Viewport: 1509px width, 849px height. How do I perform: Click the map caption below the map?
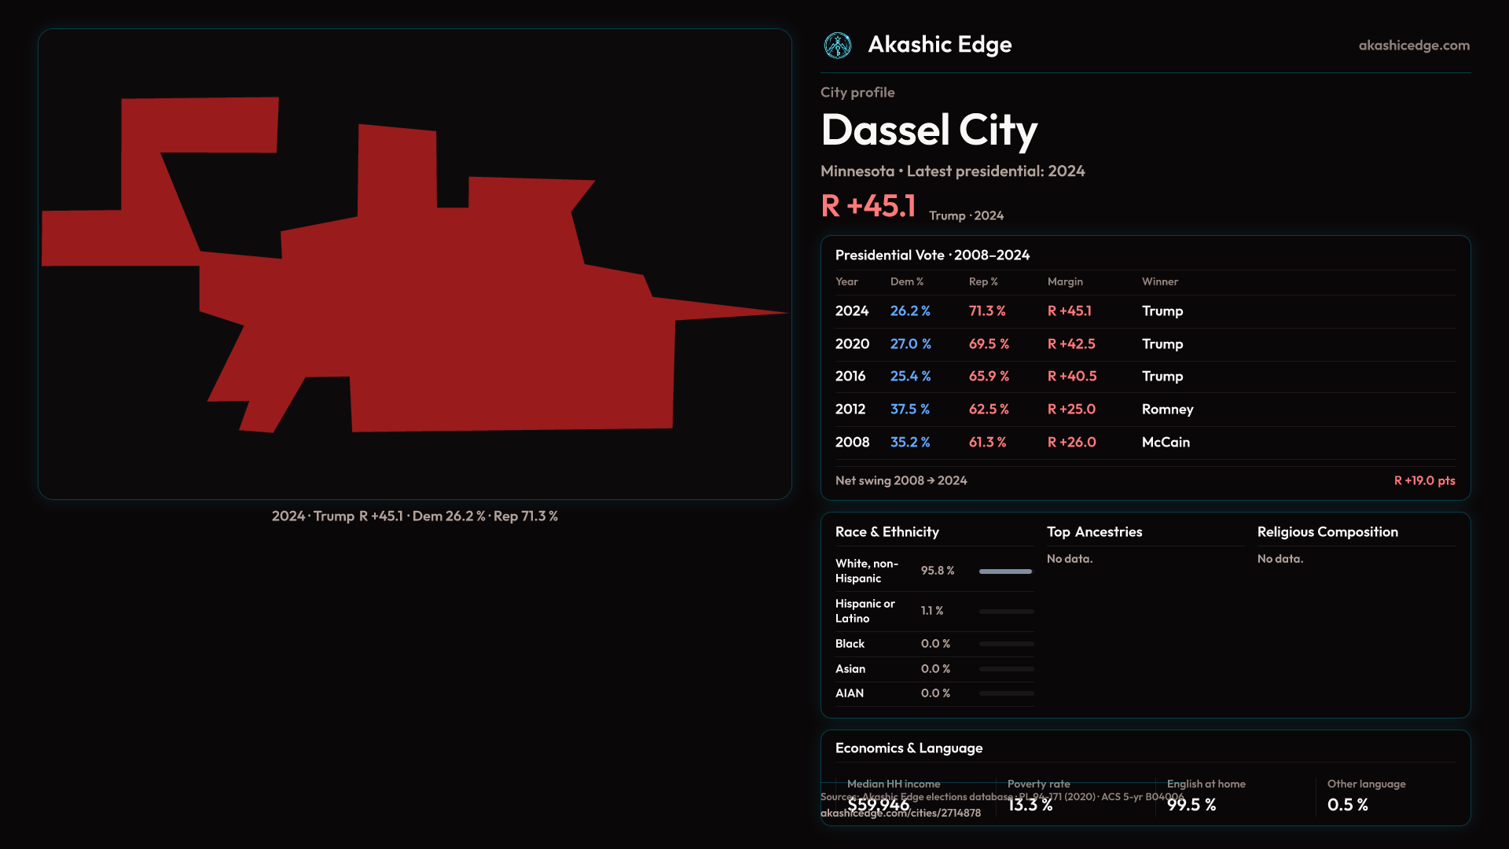[414, 516]
